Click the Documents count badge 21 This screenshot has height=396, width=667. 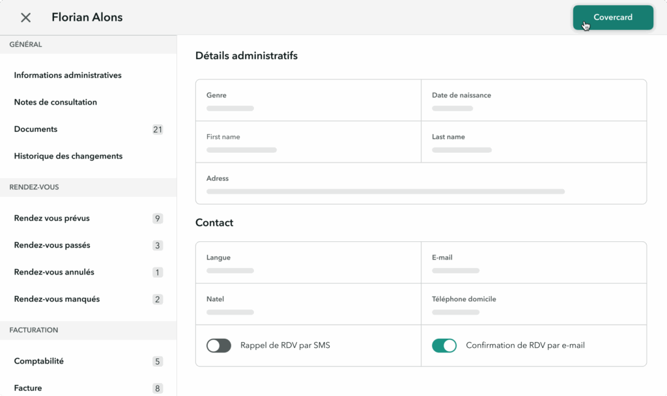[x=158, y=129]
